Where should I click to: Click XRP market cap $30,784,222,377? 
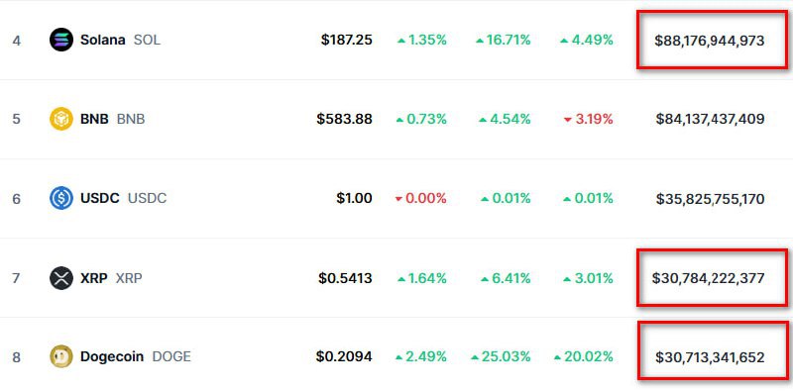[708, 278]
